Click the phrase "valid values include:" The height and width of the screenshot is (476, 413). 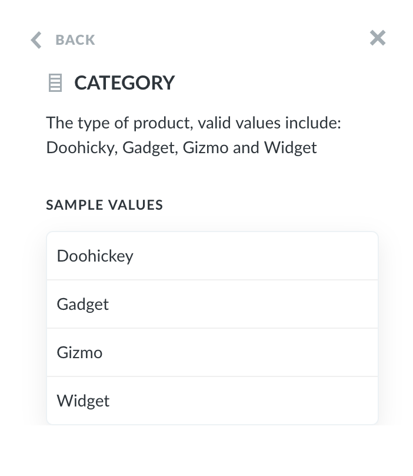click(269, 123)
